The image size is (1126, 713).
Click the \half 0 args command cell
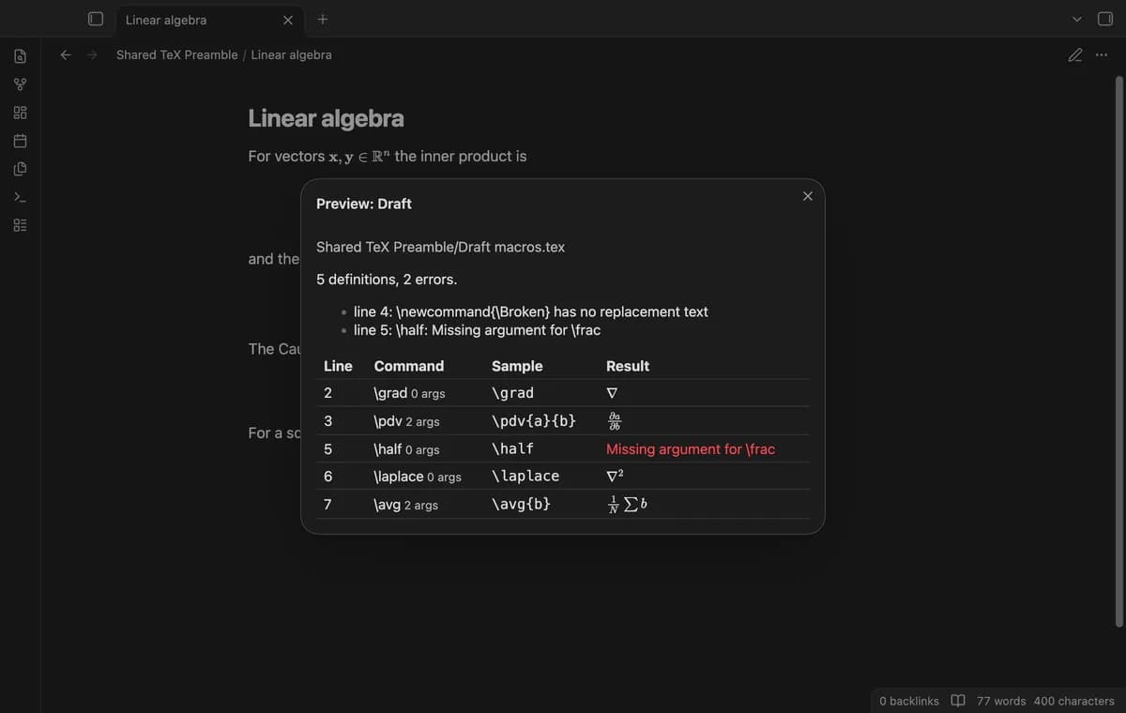click(x=406, y=449)
